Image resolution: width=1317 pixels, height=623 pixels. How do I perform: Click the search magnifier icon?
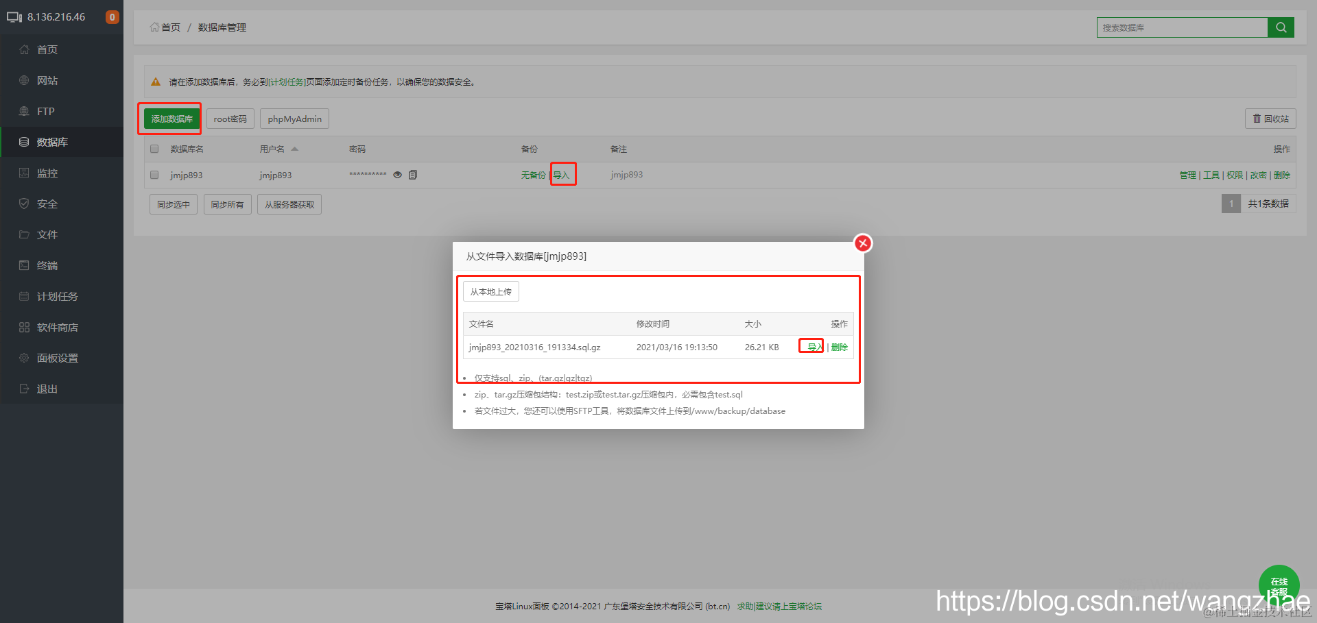(x=1281, y=27)
